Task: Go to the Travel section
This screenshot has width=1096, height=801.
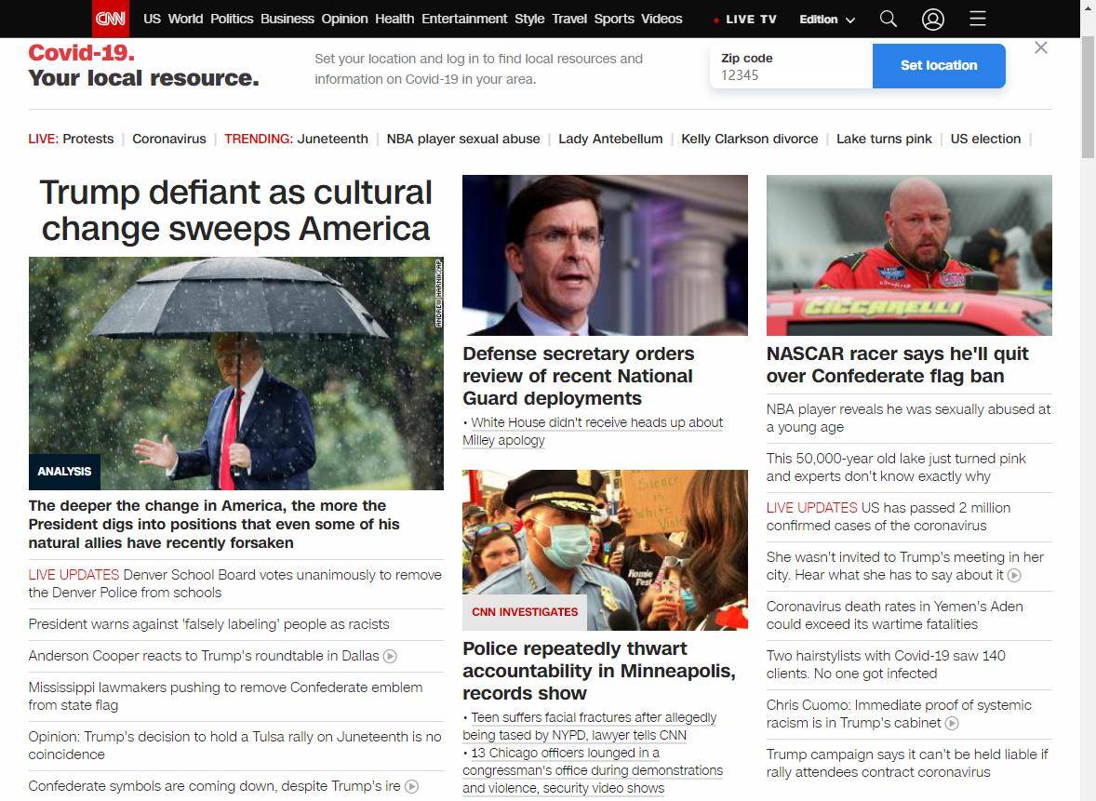Action: tap(569, 19)
